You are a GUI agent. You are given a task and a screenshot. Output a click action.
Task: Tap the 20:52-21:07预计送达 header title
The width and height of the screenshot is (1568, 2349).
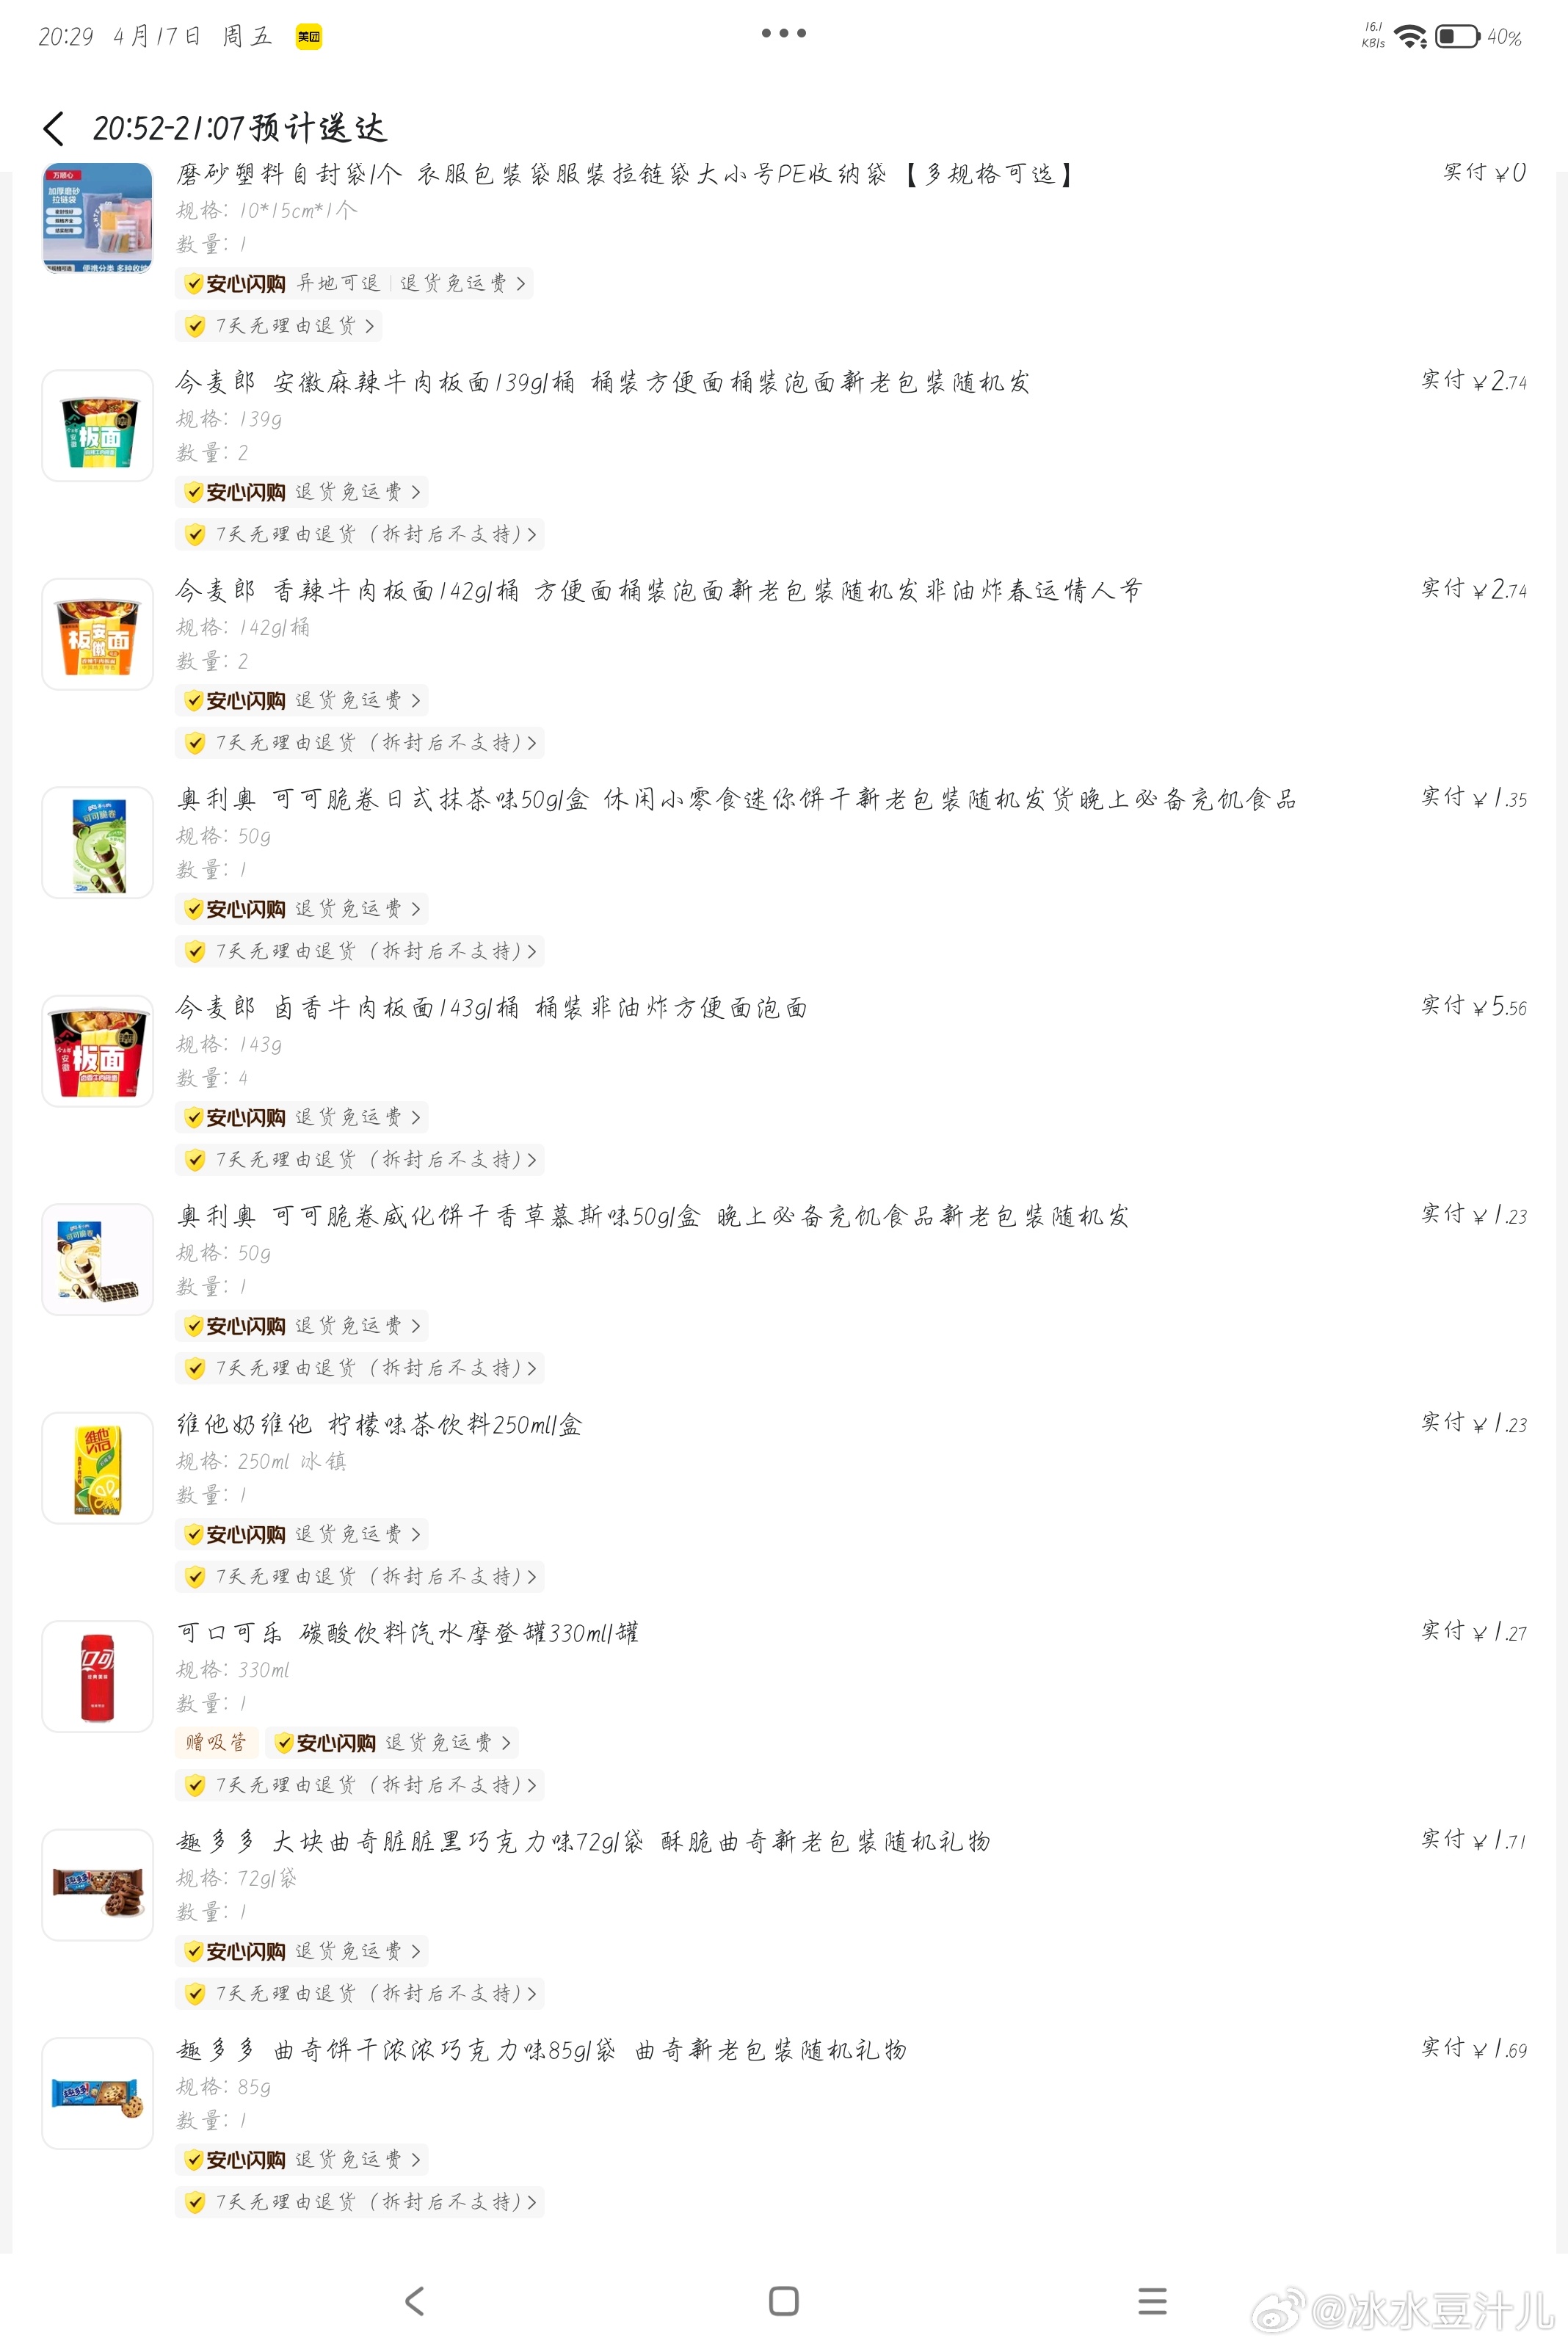tap(239, 128)
